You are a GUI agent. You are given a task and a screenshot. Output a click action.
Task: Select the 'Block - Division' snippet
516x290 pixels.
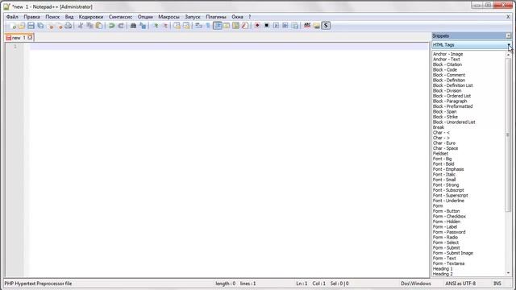tap(447, 91)
